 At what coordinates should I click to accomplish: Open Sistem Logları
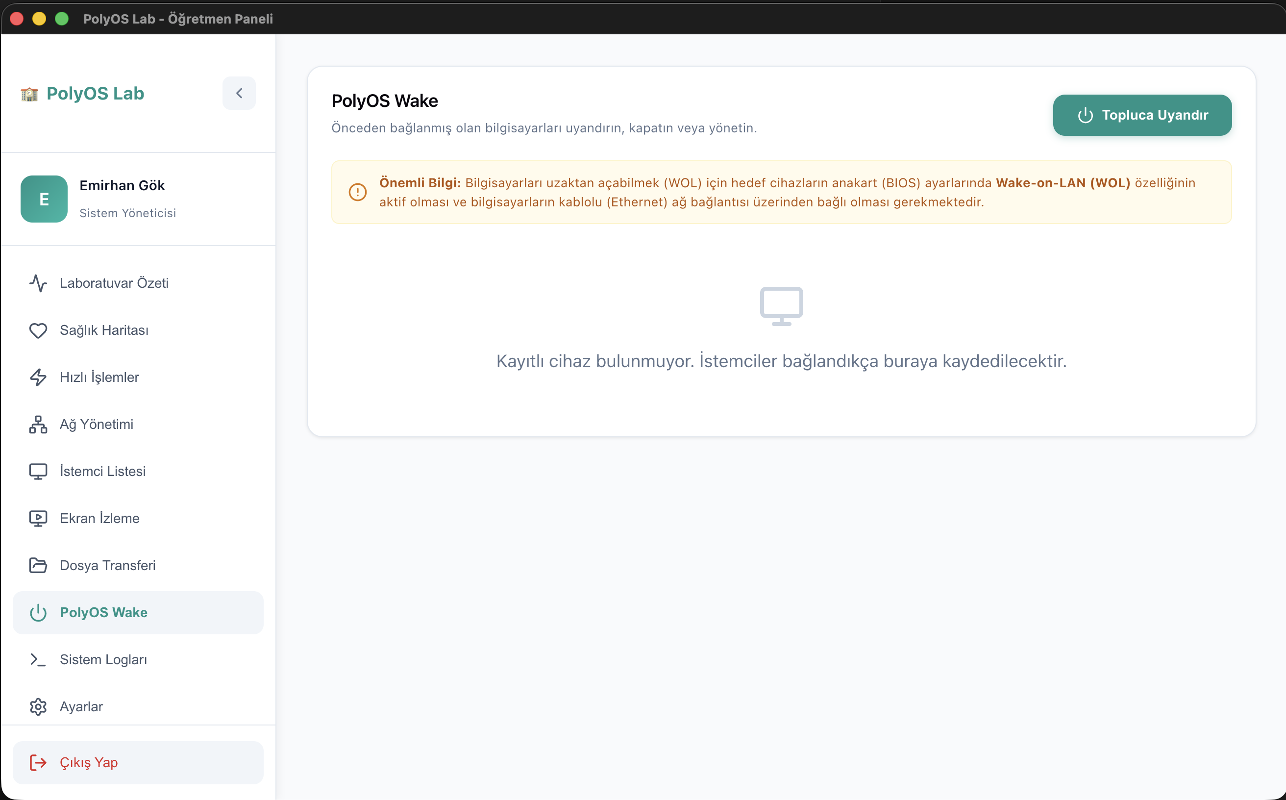pyautogui.click(x=138, y=660)
